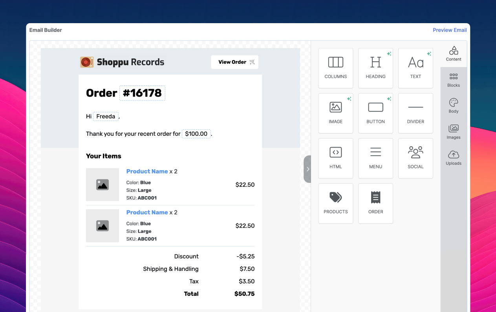
Task: Go to the Images tab
Action: 453,132
